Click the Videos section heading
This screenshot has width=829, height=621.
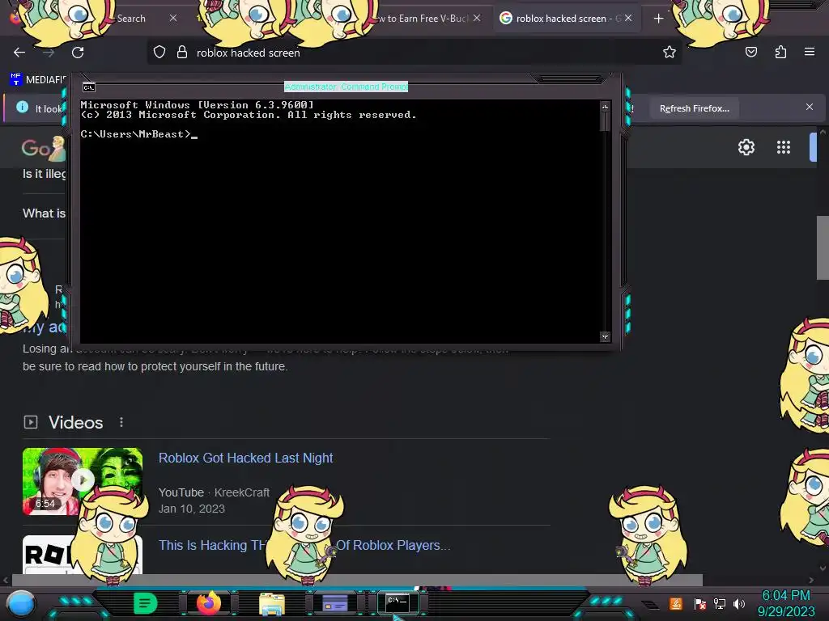tap(75, 422)
